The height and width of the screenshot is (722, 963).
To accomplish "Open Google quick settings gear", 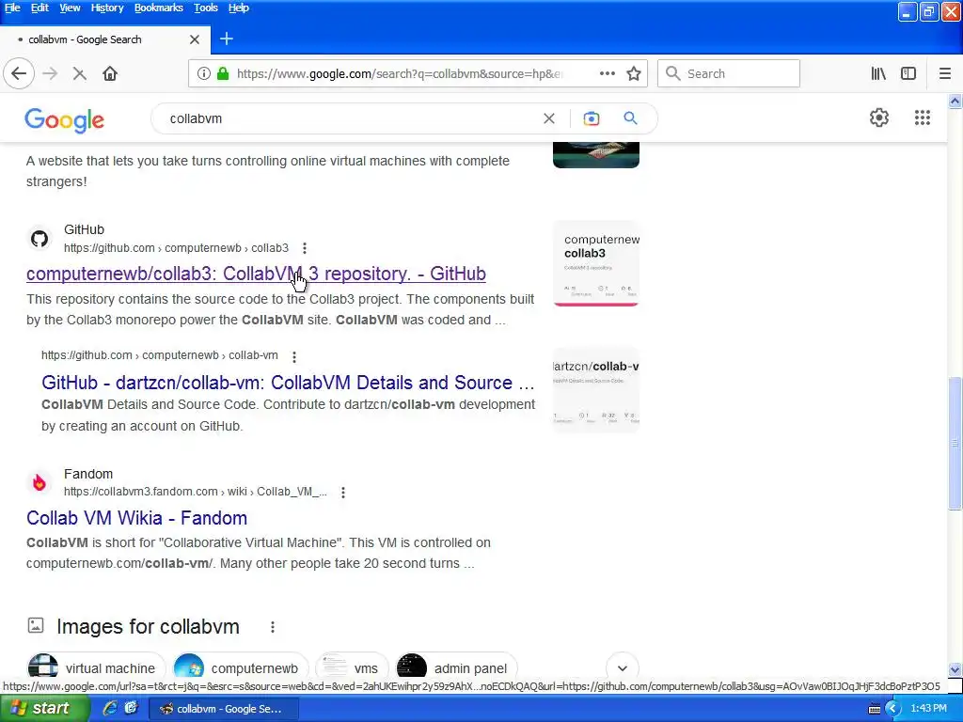I will click(x=879, y=118).
